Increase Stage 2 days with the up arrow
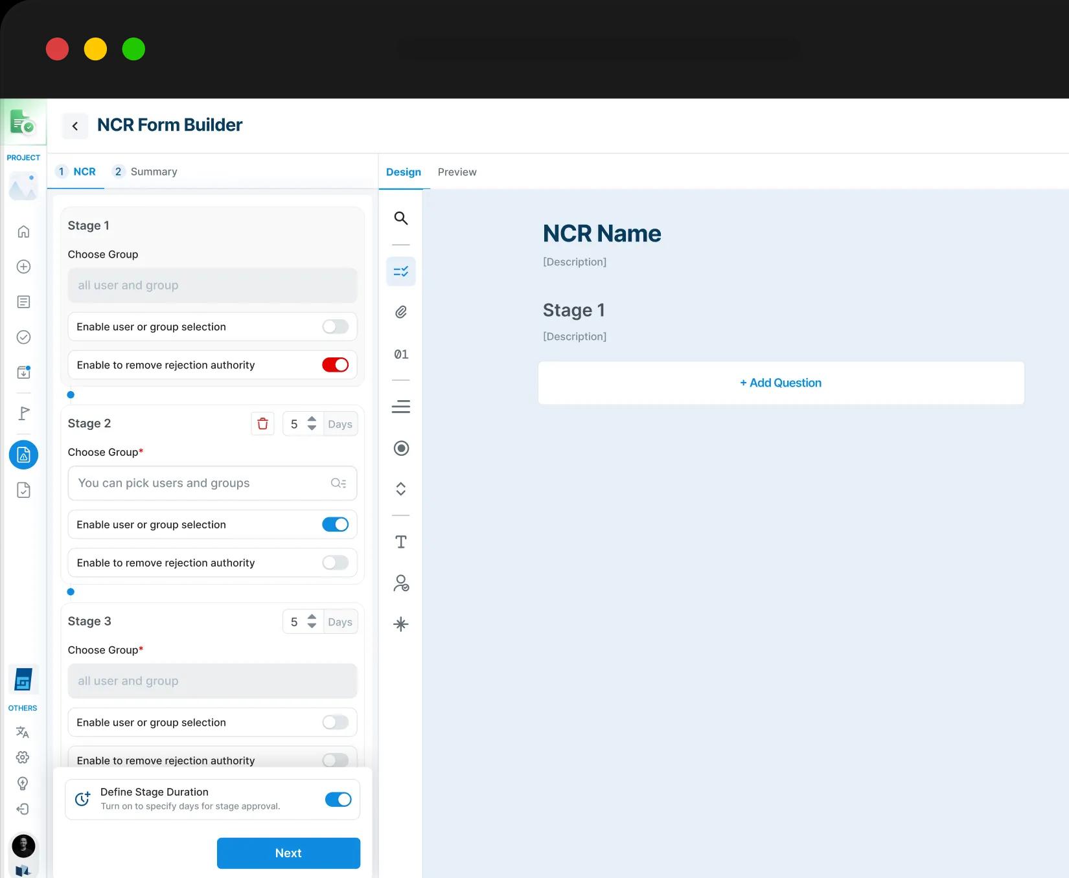Viewport: 1069px width, 878px height. tap(312, 419)
